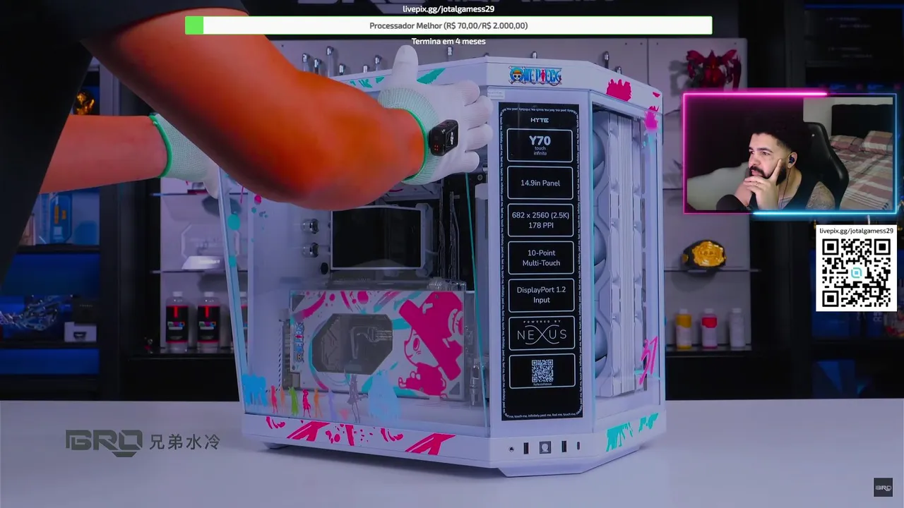Tap the 'Y70 touch infinite' panel
Image resolution: width=904 pixels, height=508 pixels.
pyautogui.click(x=540, y=145)
